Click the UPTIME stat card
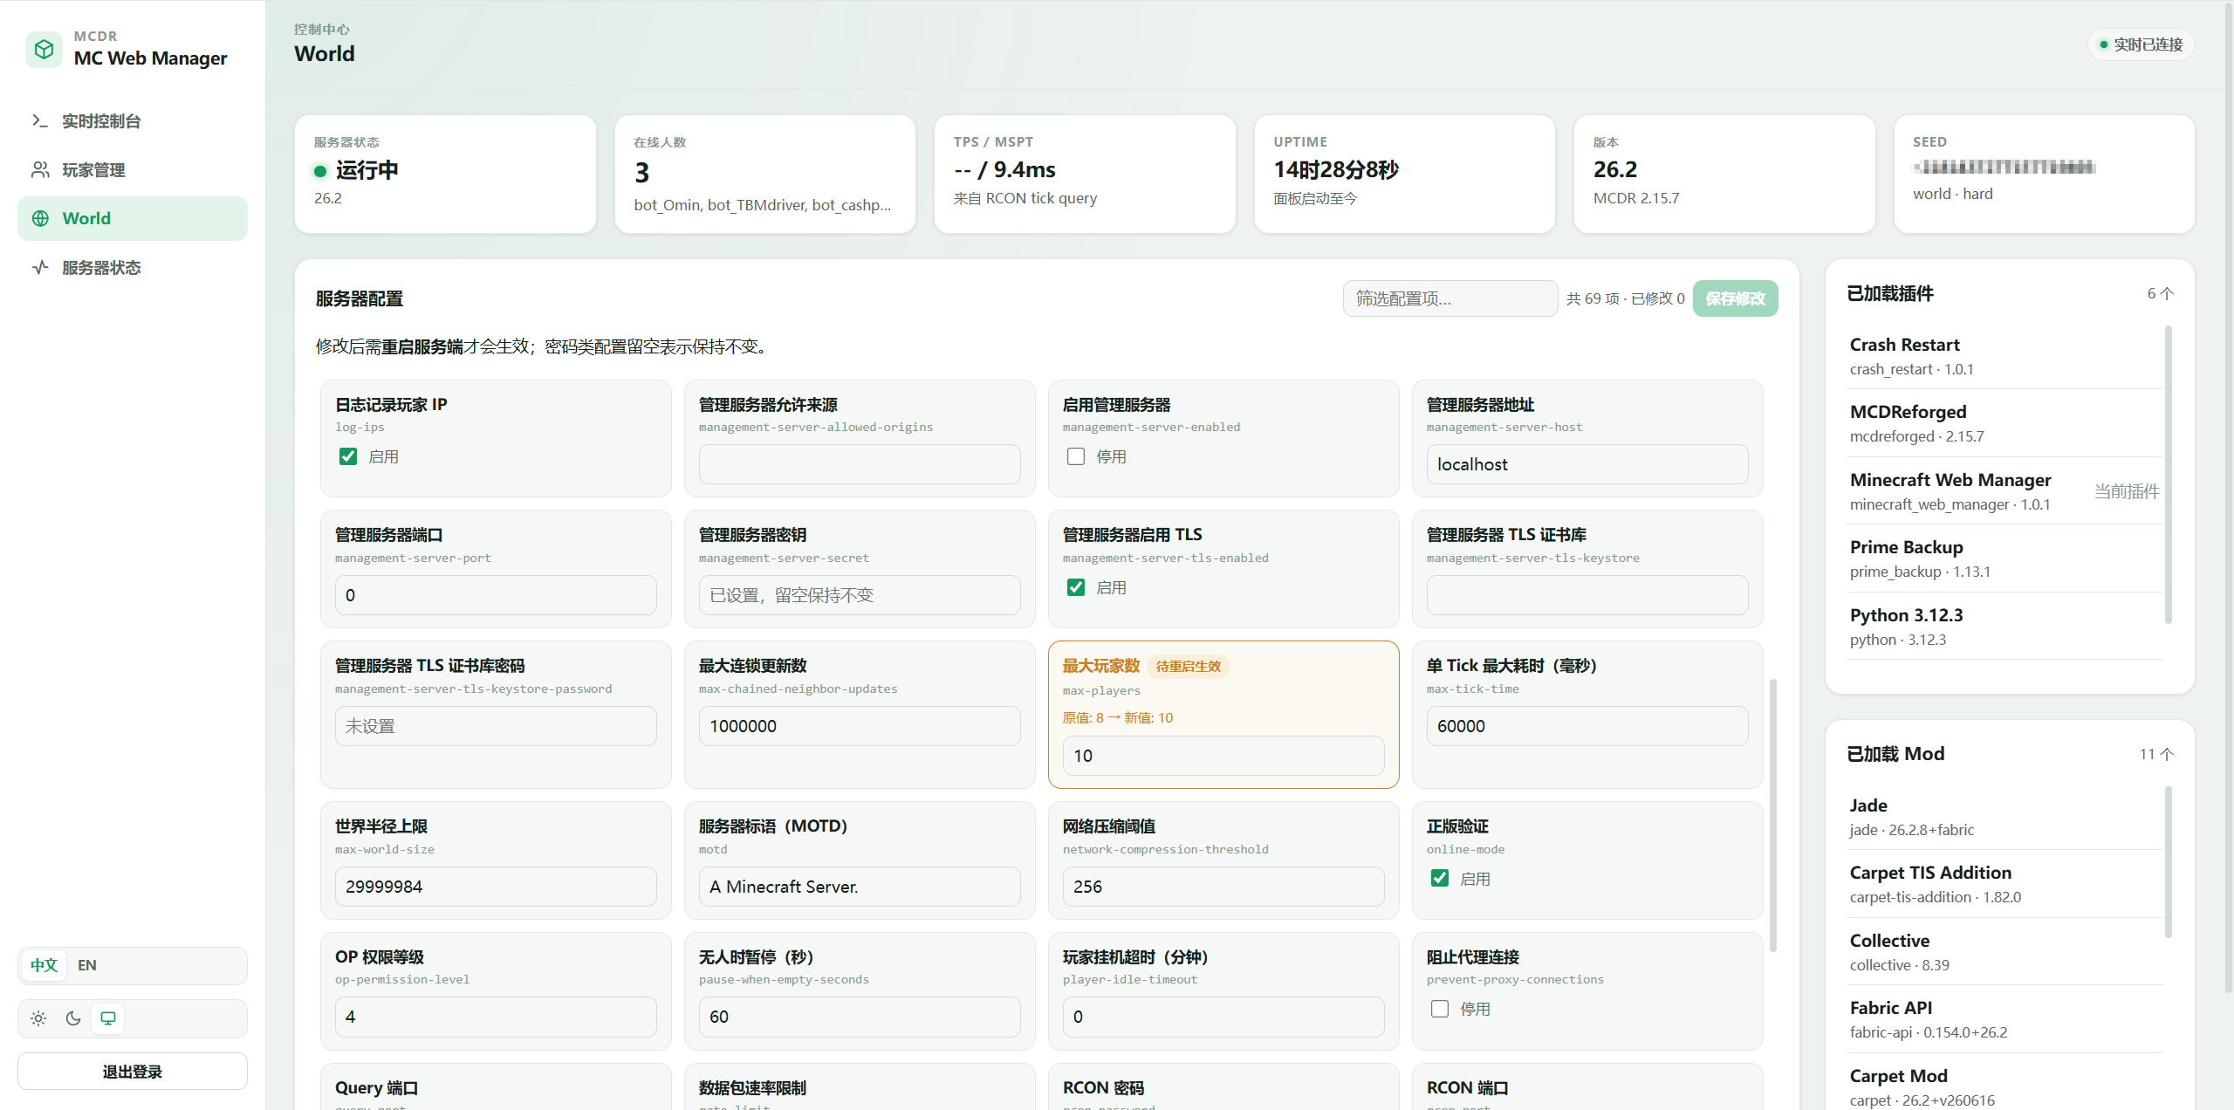The width and height of the screenshot is (2234, 1110). pos(1405,175)
